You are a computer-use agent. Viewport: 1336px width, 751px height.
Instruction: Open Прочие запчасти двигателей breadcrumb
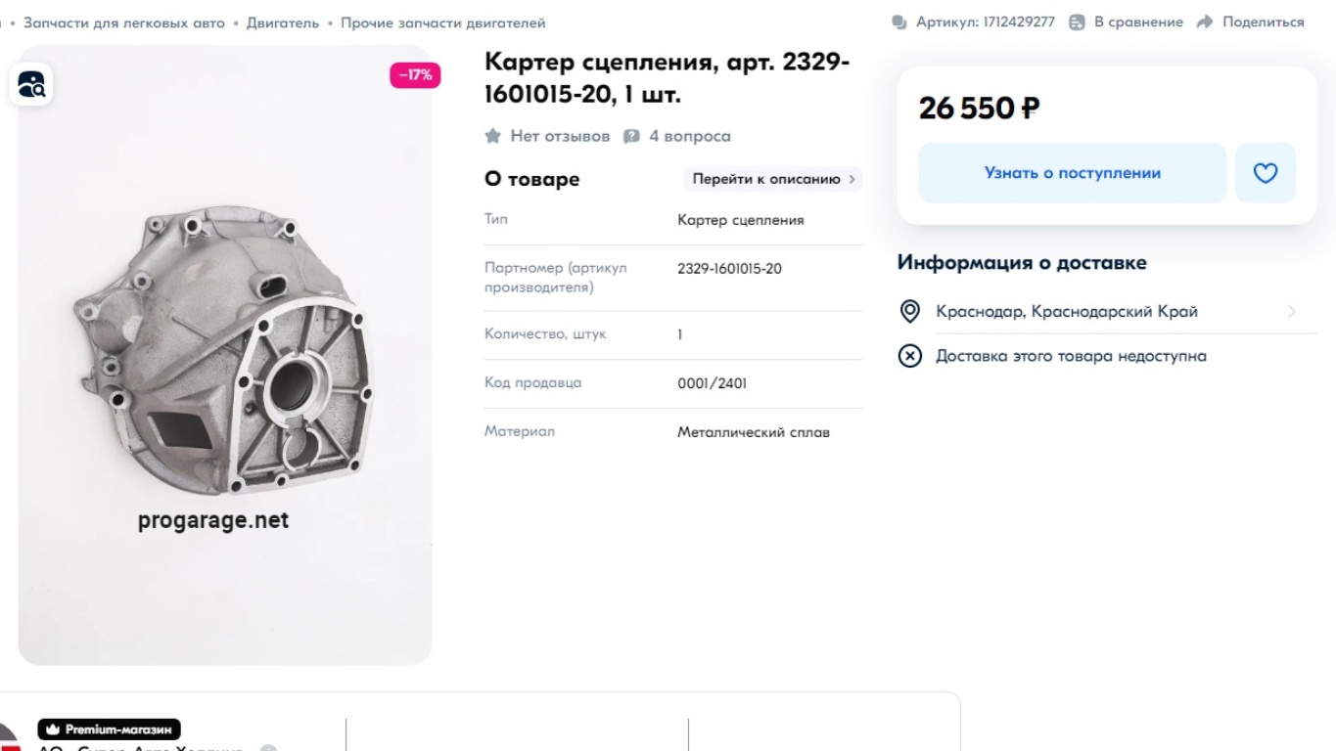coord(441,21)
